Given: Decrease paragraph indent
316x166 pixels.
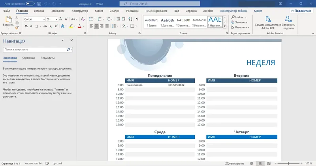Looking at the screenshot, I should pyautogui.click(x=118, y=19).
